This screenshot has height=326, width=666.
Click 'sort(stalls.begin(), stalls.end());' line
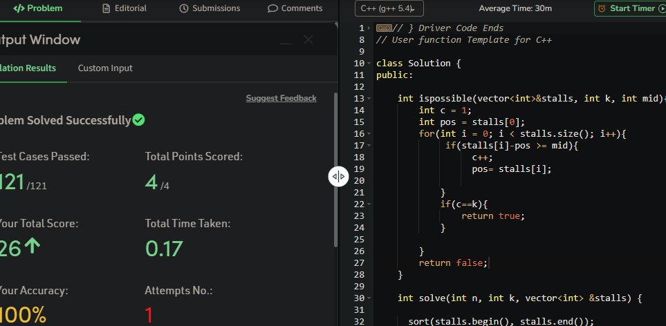pos(501,321)
